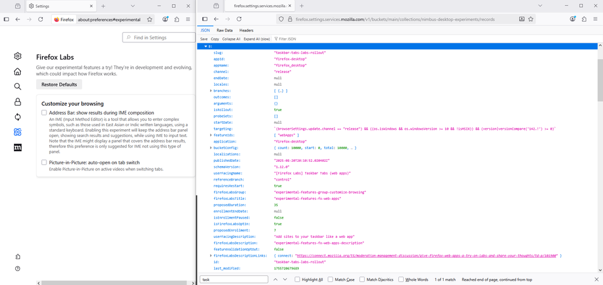Switch to the Raw Data tab

pyautogui.click(x=225, y=30)
